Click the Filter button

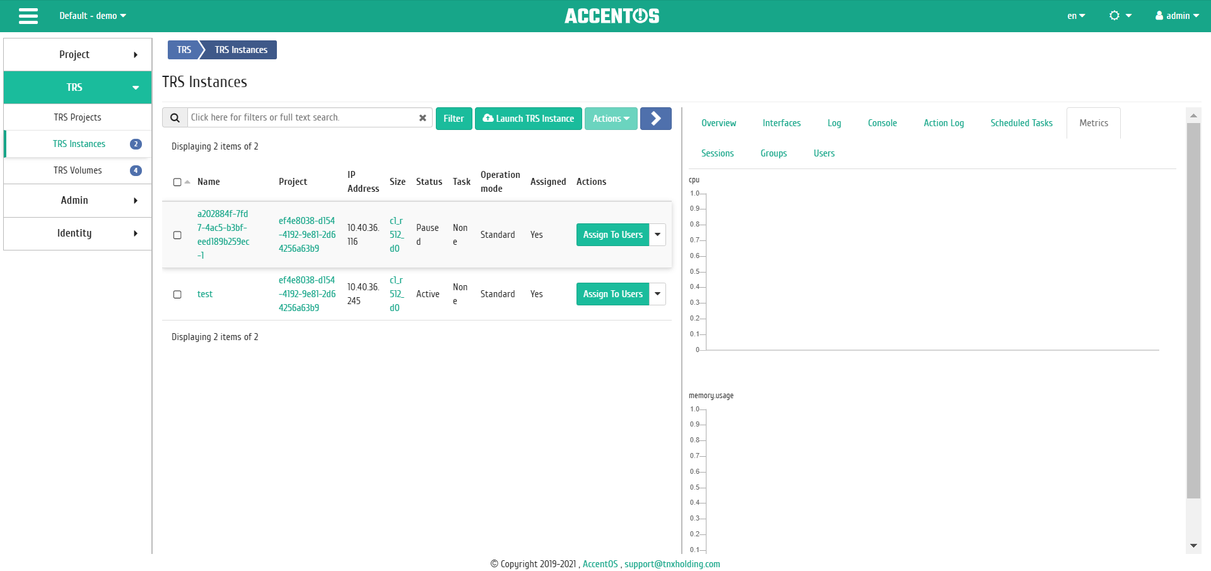click(x=453, y=119)
